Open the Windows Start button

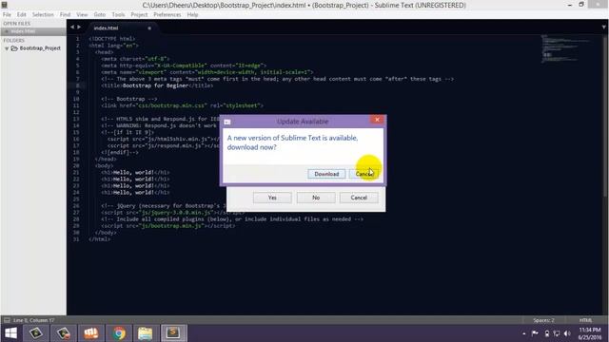pos(10,333)
